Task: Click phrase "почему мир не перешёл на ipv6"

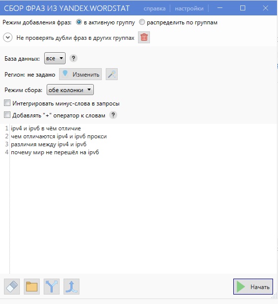Action: (x=55, y=152)
